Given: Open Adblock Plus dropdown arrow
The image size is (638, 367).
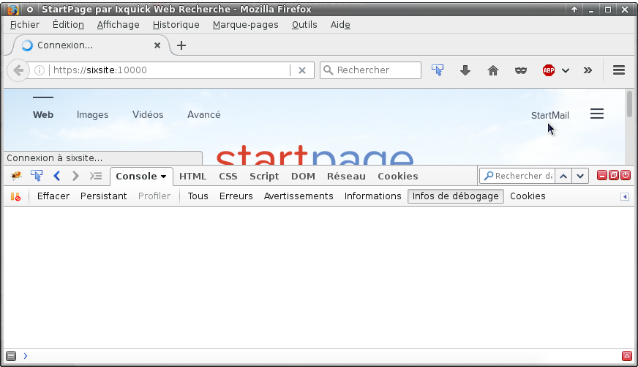Looking at the screenshot, I should 566,70.
